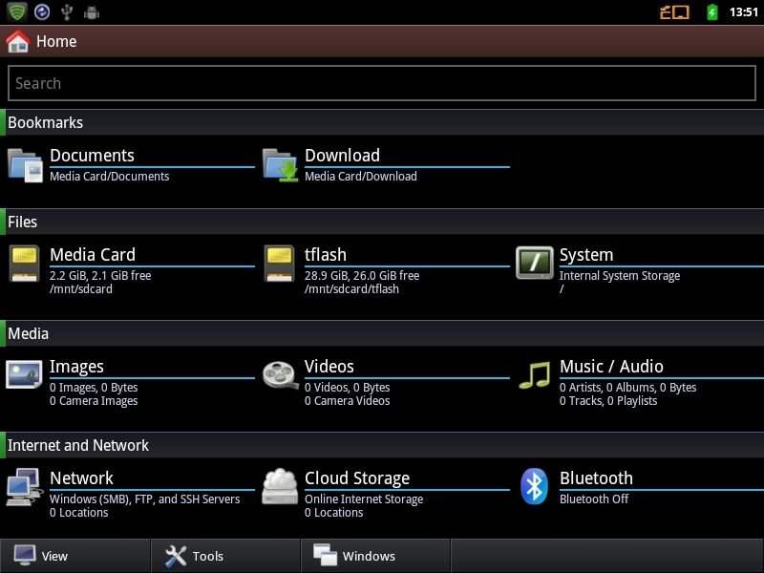This screenshot has width=764, height=573.
Task: Click '0 Tracks, 0 Playlists' text
Action: [608, 401]
